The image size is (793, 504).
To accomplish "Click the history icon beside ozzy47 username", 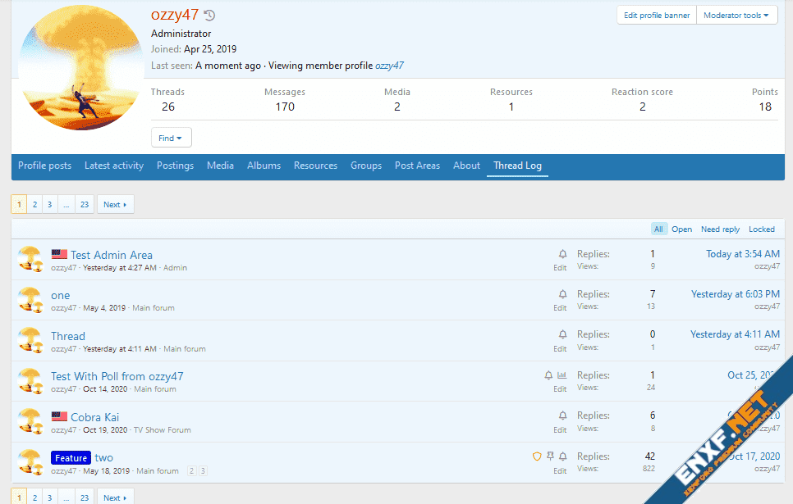I will (x=209, y=16).
